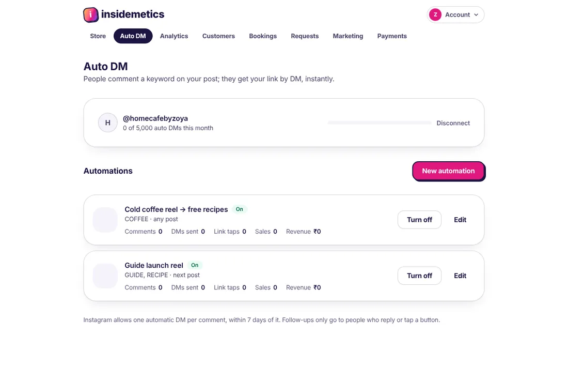The width and height of the screenshot is (568, 382).
Task: Click Sales 0 in Guide launch row
Action: point(266,287)
